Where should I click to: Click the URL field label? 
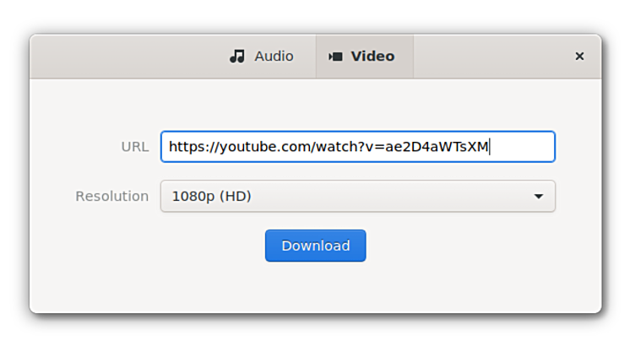[134, 147]
